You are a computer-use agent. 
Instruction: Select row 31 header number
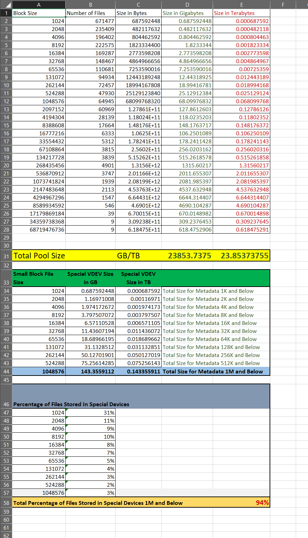pyautogui.click(x=6, y=256)
